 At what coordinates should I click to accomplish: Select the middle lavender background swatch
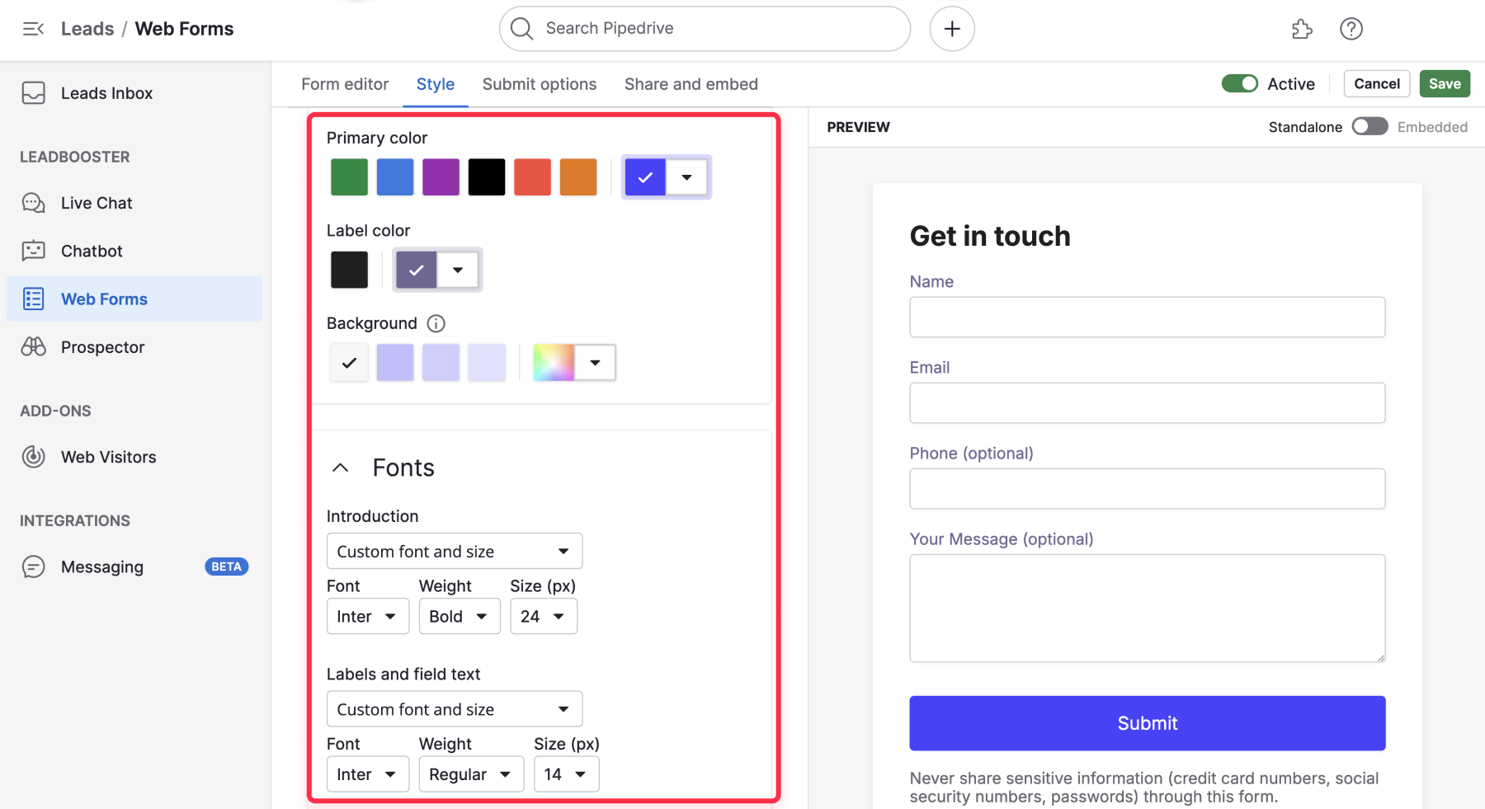coord(441,363)
